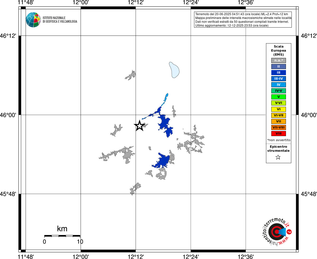Click the epicenter star on the map
This screenshot has width=317, height=259.
point(139,126)
